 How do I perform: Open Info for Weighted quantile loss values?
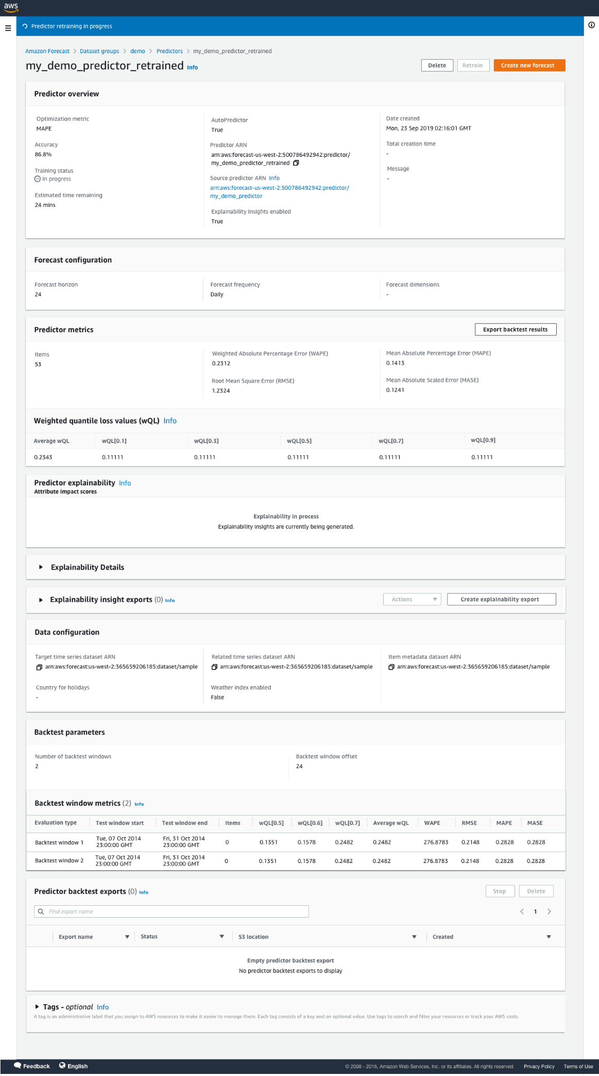point(170,421)
